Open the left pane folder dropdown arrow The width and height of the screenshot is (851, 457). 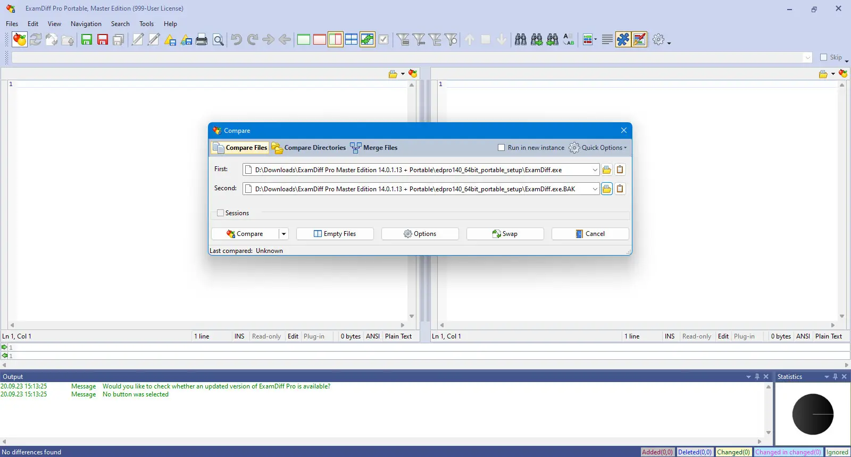tap(403, 74)
